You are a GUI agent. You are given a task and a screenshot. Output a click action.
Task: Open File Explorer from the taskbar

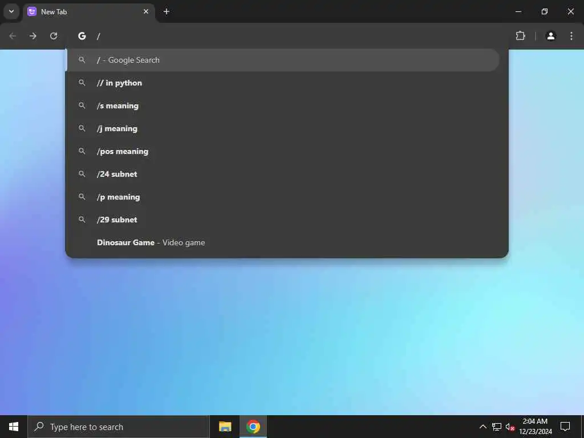[x=225, y=427]
